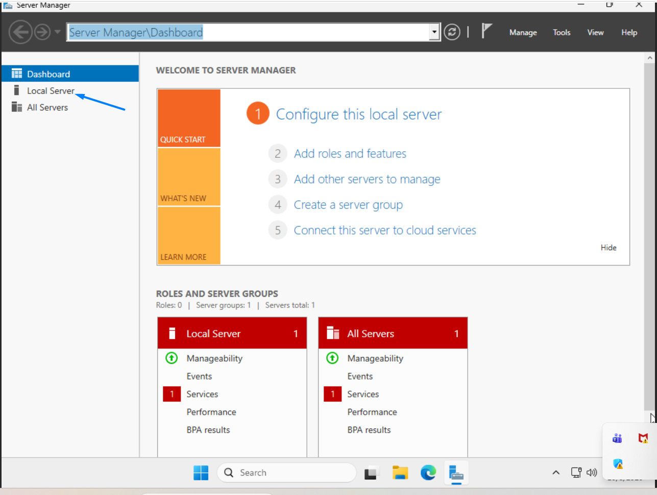Click Manageability green icon in Local Server tile

coord(172,358)
